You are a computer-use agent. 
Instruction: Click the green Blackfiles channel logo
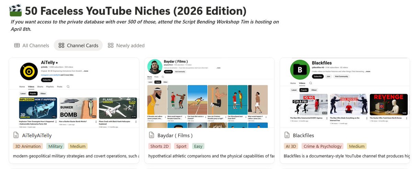coord(299,70)
